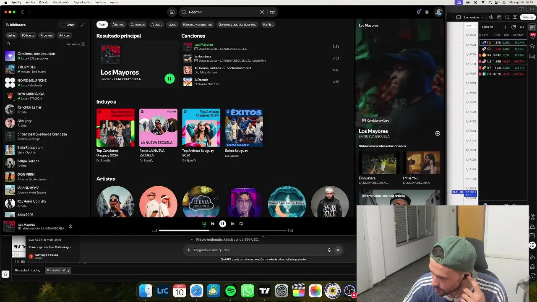Click Cambiar a vídeo button
The image size is (537, 302).
(x=375, y=120)
